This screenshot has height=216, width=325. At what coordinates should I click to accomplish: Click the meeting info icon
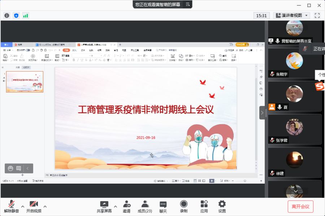(6, 15)
